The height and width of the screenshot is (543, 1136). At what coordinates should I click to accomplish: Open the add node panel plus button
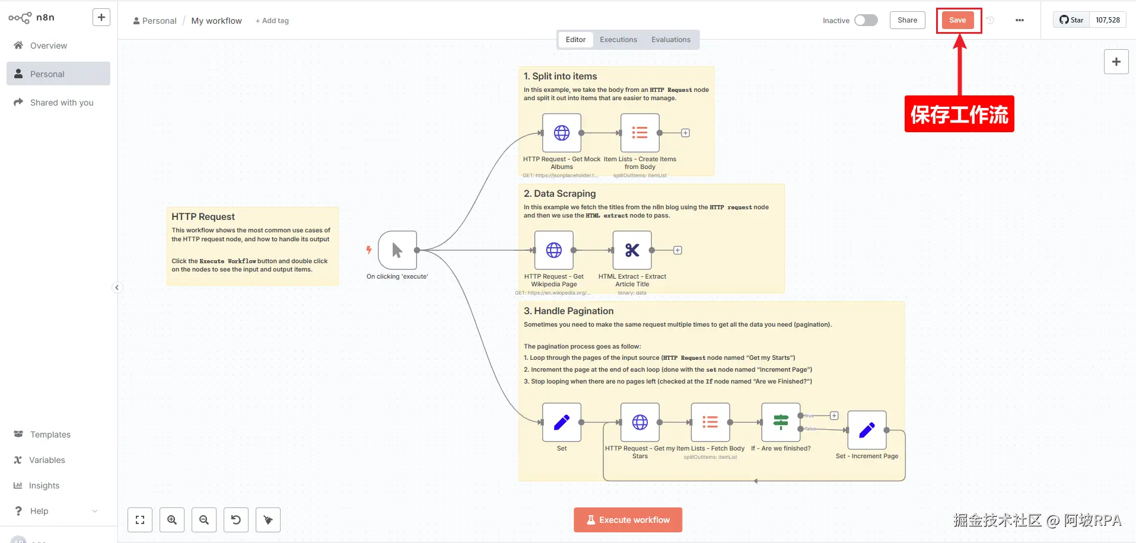(x=1116, y=62)
